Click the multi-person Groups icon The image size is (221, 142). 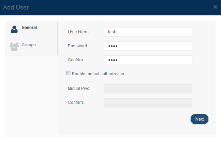(x=14, y=47)
